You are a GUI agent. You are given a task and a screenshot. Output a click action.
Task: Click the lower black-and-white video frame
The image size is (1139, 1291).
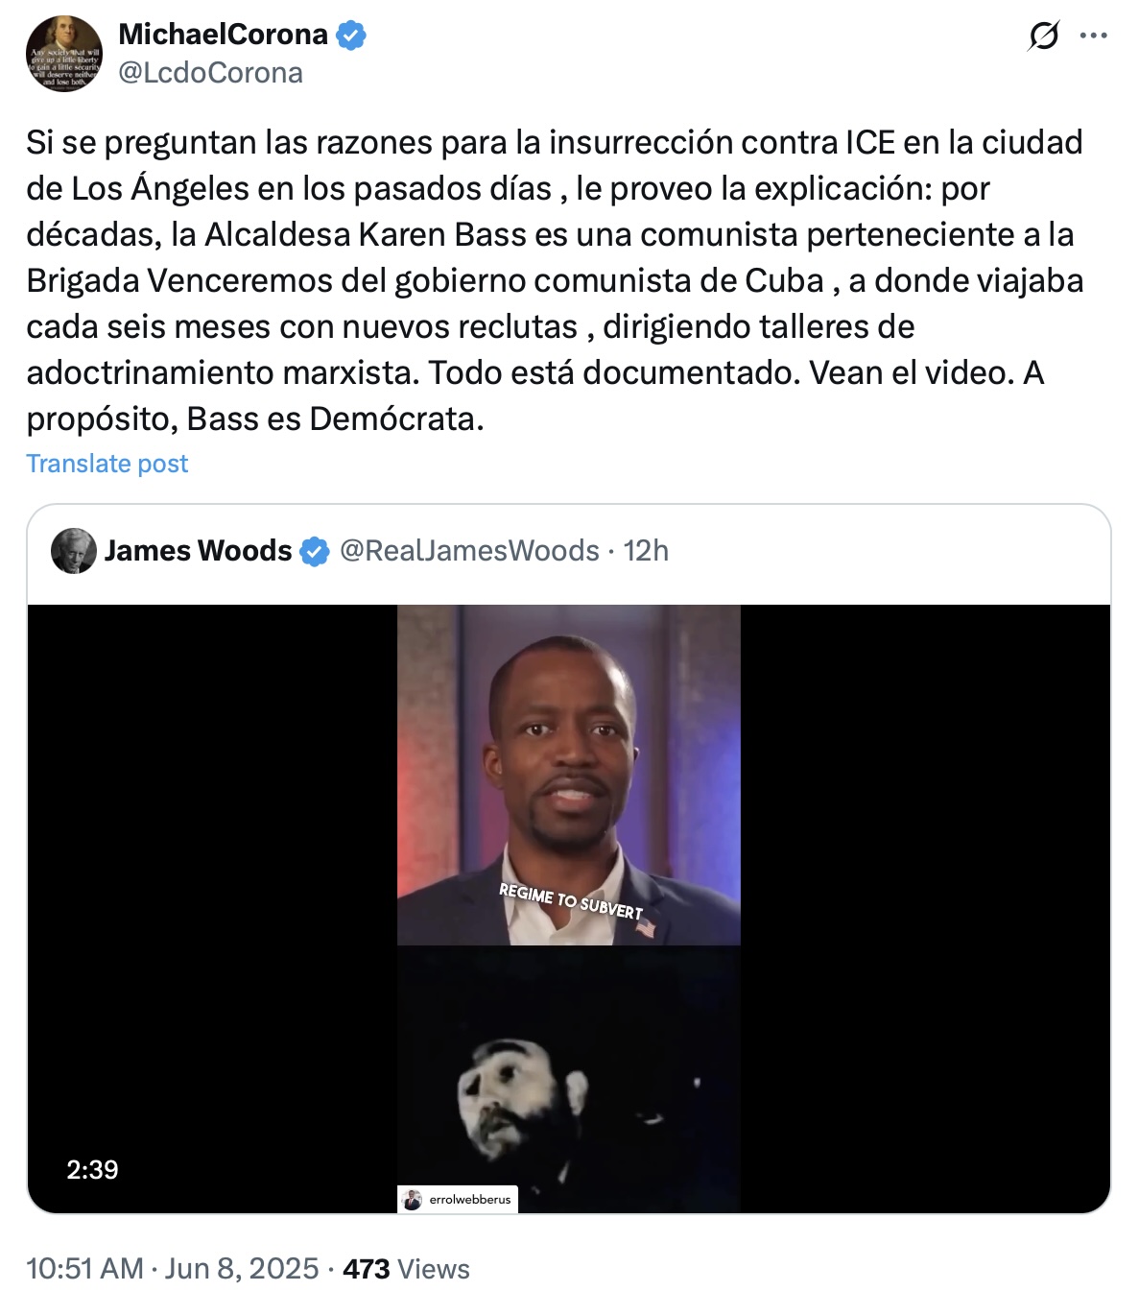click(569, 1079)
